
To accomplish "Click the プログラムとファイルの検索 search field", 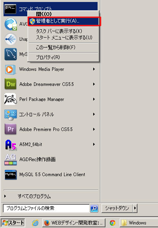I will 46,208.
